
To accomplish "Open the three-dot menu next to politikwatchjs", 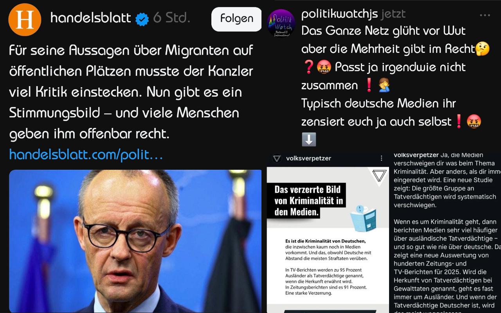I will click(x=485, y=15).
